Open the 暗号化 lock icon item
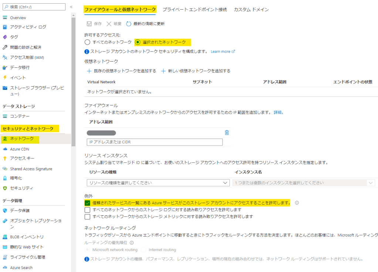The width and height of the screenshot is (378, 272). (5, 178)
